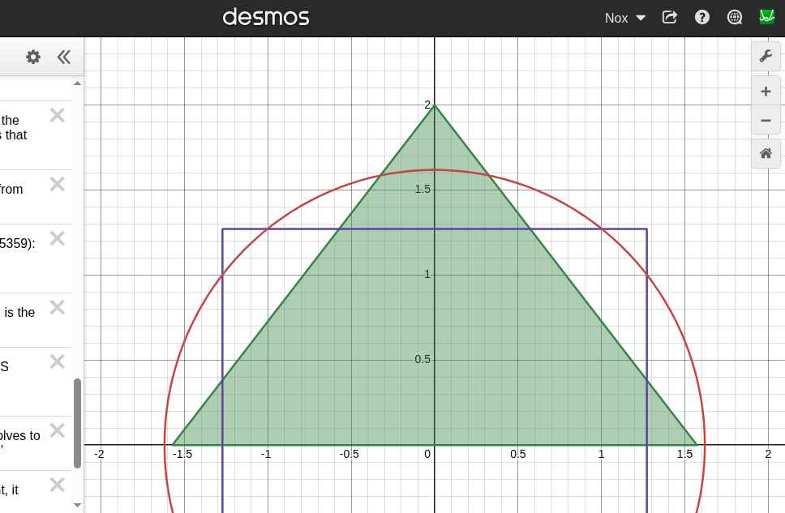Click the y-axis label 0.5
This screenshot has width=785, height=513.
pyautogui.click(x=423, y=359)
